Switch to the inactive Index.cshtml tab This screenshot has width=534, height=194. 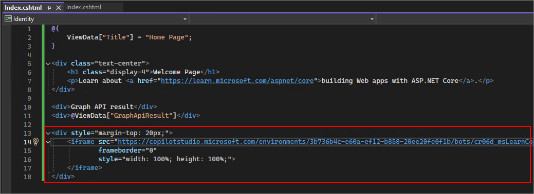click(84, 7)
